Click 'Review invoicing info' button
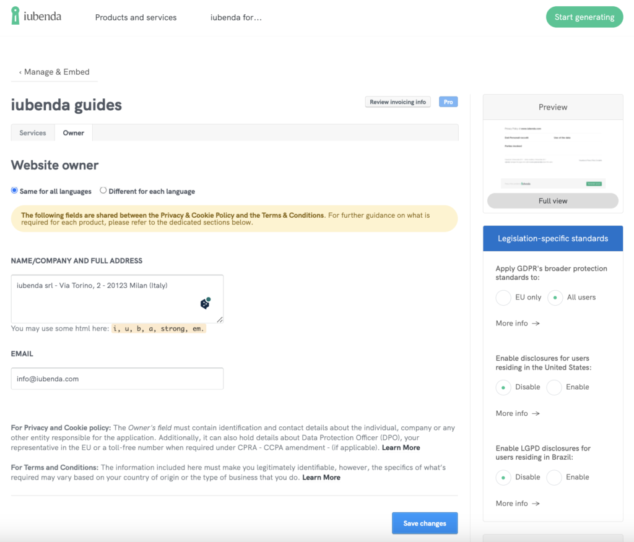Image resolution: width=634 pixels, height=542 pixels. (x=398, y=102)
